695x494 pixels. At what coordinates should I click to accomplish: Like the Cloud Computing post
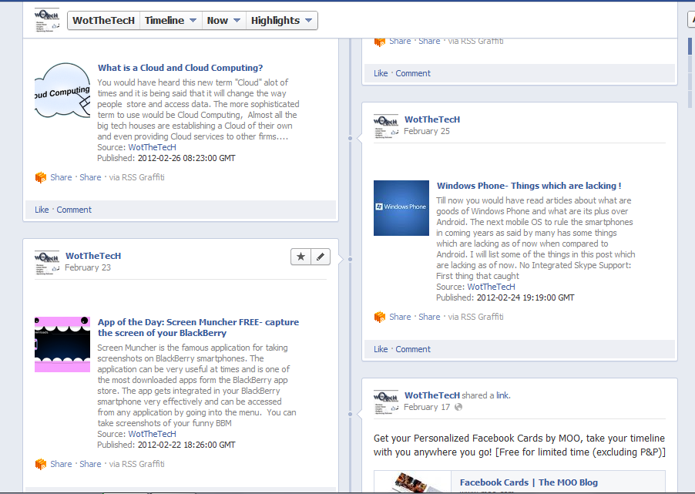coord(42,210)
